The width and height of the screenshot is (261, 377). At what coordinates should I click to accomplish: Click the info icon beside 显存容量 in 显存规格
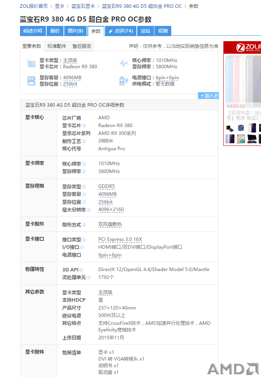84,194
